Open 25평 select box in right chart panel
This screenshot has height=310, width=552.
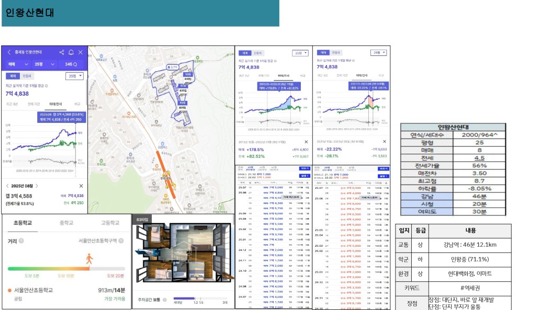378,52
